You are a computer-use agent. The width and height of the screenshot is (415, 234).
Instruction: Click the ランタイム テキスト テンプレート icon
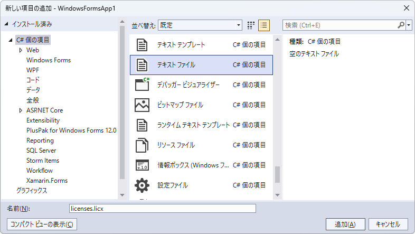[x=142, y=125]
